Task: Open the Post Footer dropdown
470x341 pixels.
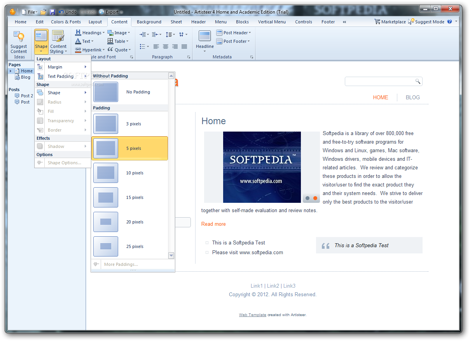Action: tap(233, 41)
